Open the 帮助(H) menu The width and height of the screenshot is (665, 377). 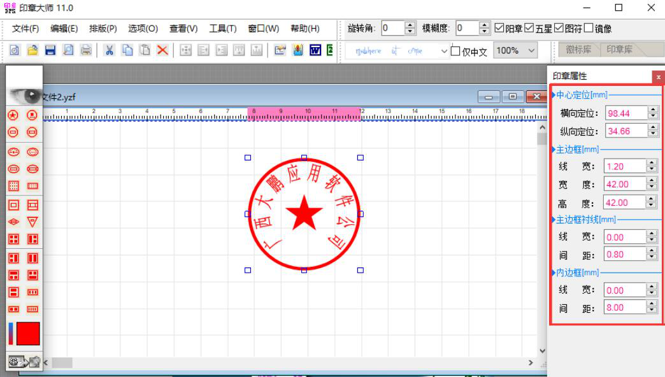305,29
